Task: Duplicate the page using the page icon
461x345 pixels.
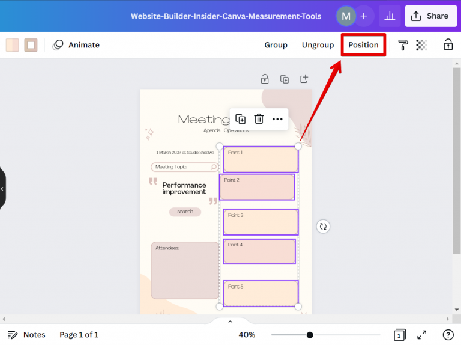Action: 285,79
